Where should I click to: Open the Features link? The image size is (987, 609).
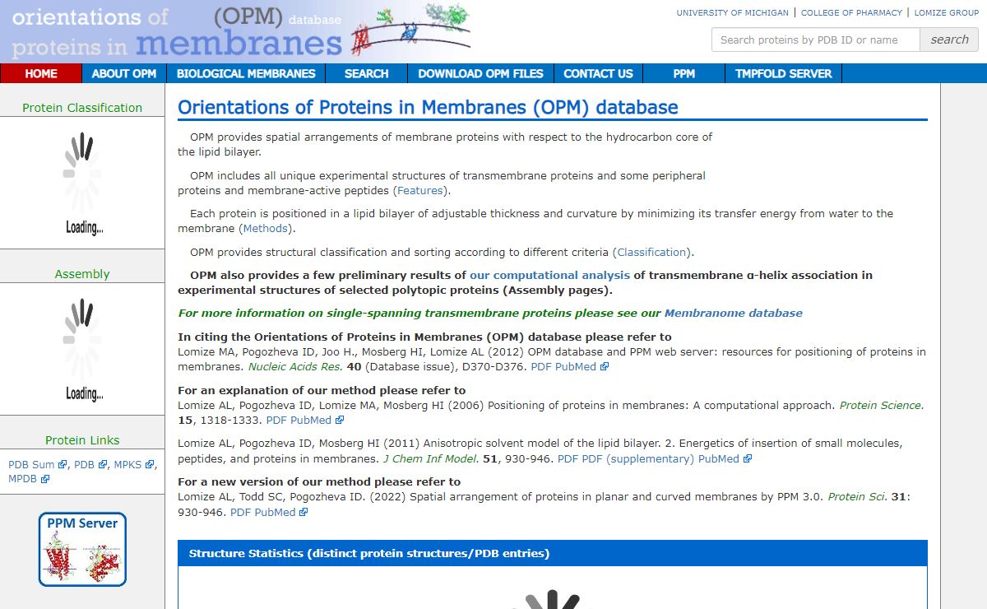(419, 191)
